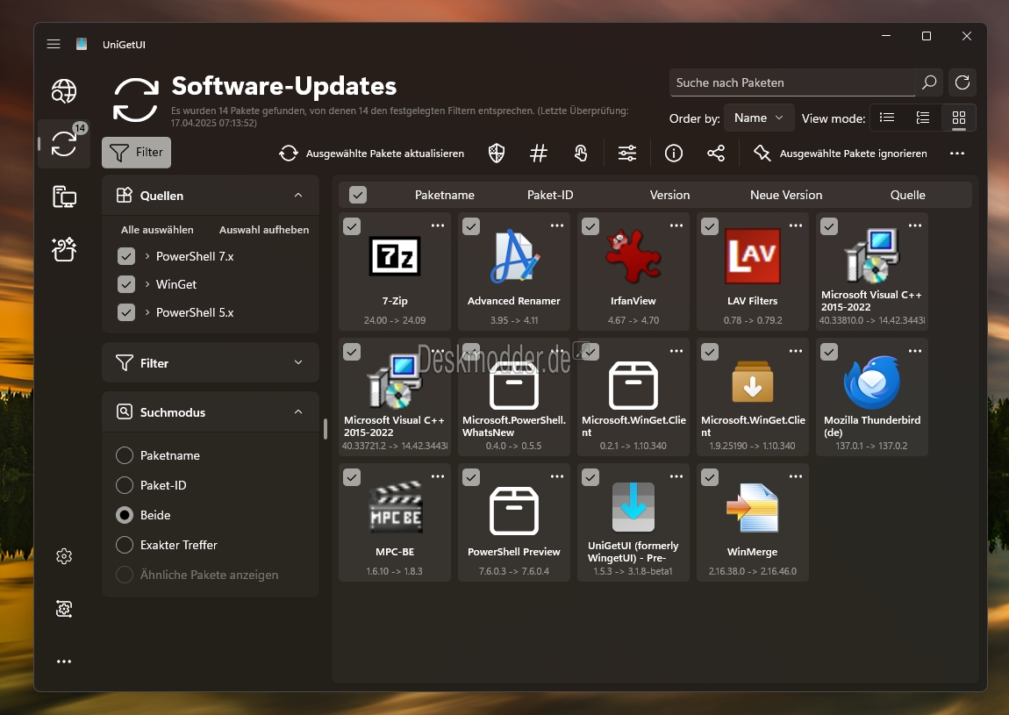This screenshot has height=715, width=1009.
Task: Sort by the Neue Version column header
Action: (x=786, y=195)
